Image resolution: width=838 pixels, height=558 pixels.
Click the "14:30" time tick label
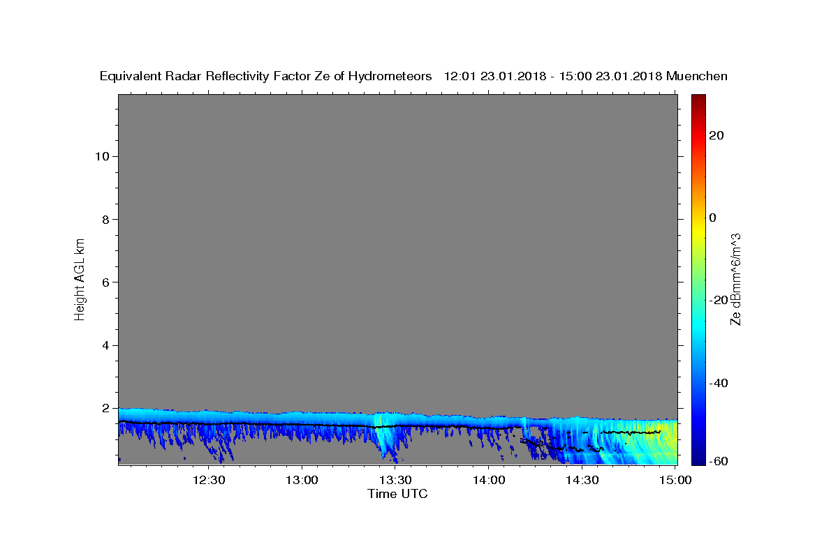[x=582, y=480]
